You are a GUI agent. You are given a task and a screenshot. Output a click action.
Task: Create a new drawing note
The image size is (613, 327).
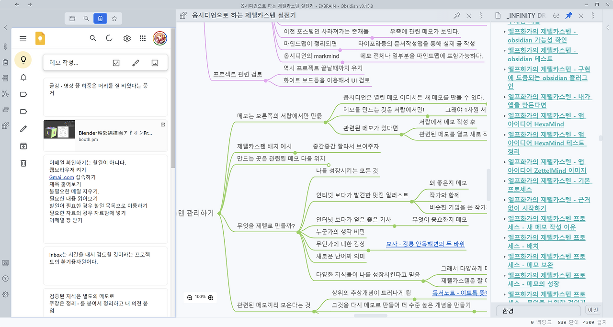(x=136, y=63)
